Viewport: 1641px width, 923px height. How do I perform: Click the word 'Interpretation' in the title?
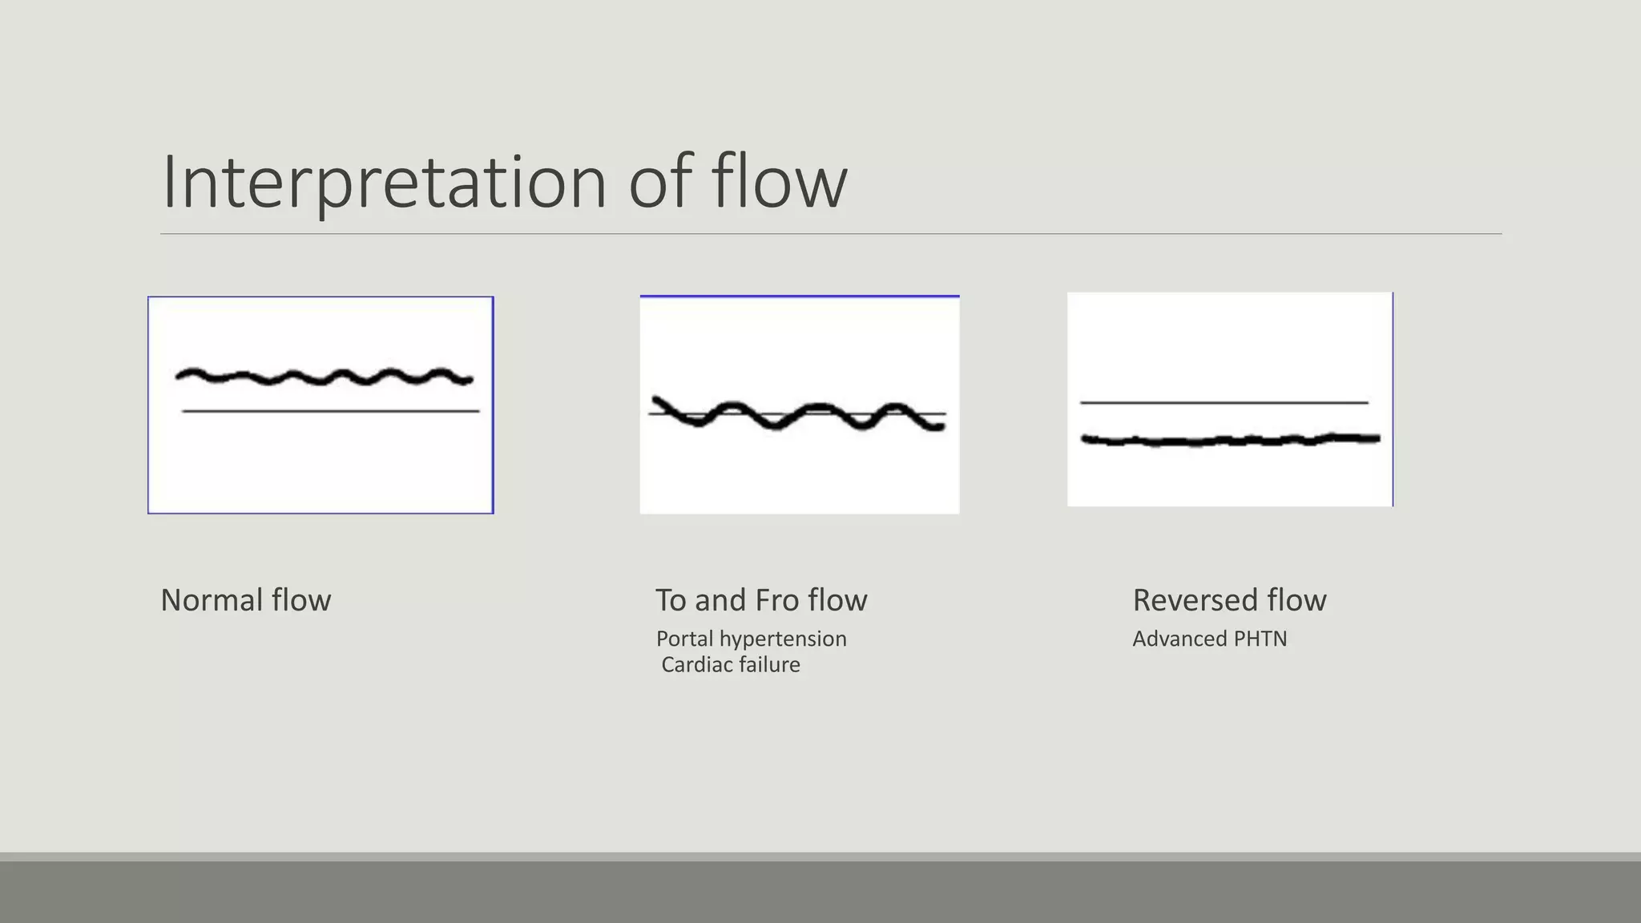point(384,182)
